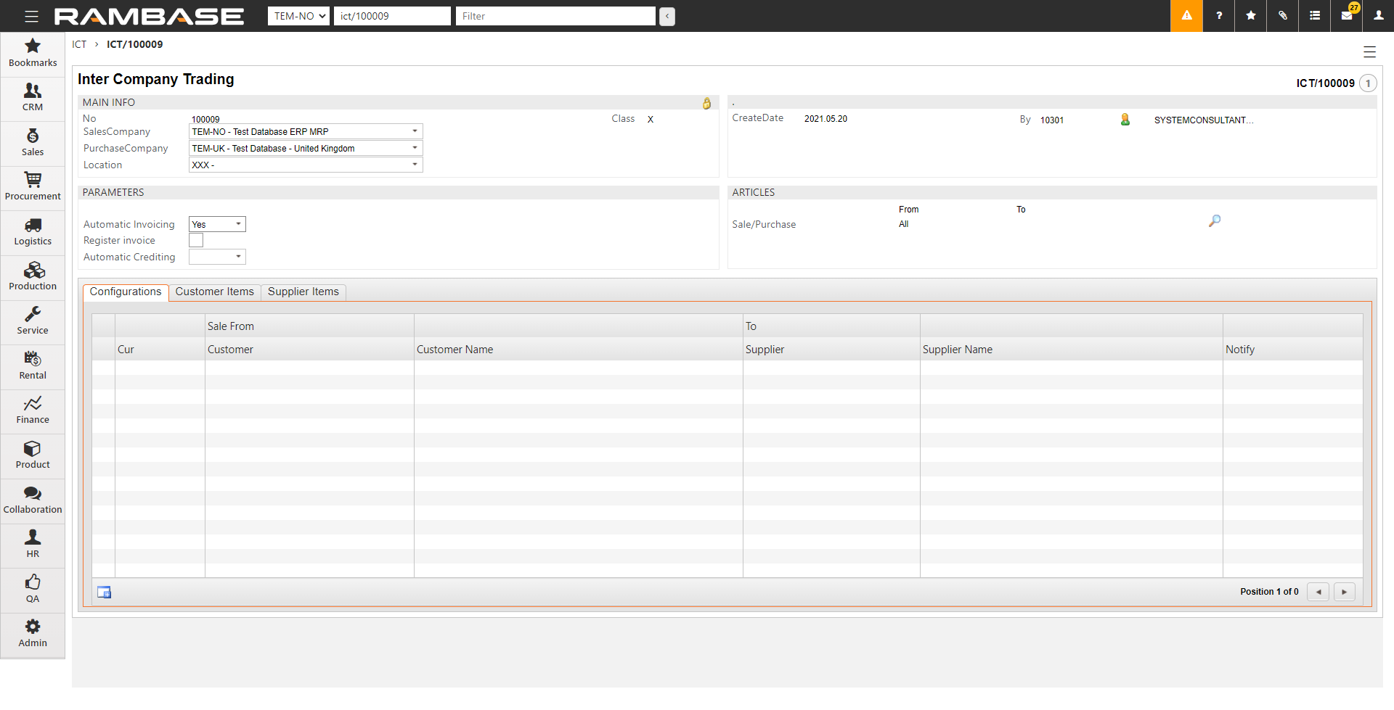
Task: Open the mail inbox with 27 badge
Action: point(1347,16)
